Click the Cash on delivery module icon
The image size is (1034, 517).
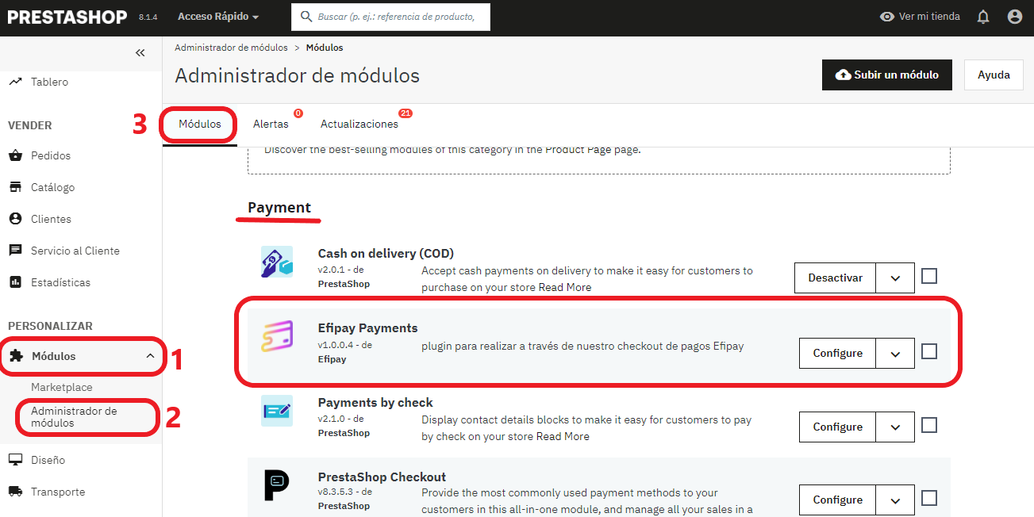[x=277, y=262]
